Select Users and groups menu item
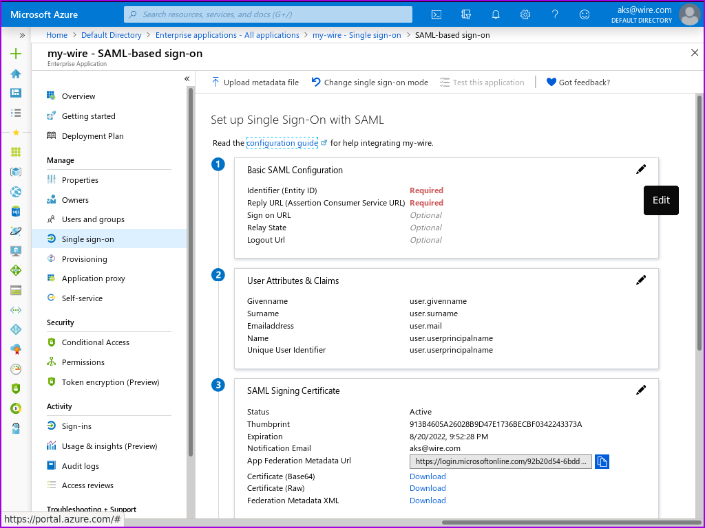This screenshot has width=705, height=528. 93,219
